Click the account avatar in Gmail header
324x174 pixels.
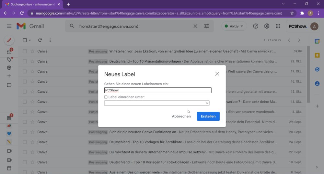point(314,26)
